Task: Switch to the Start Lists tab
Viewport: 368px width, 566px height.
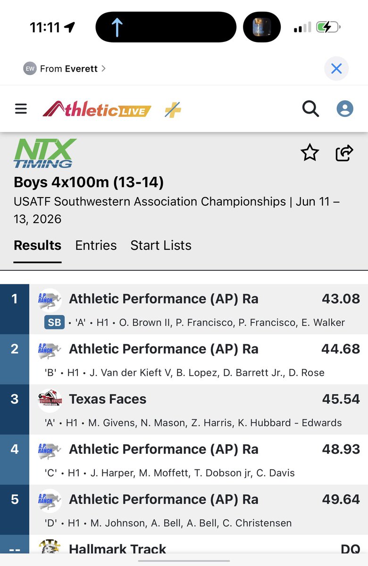Action: point(161,245)
